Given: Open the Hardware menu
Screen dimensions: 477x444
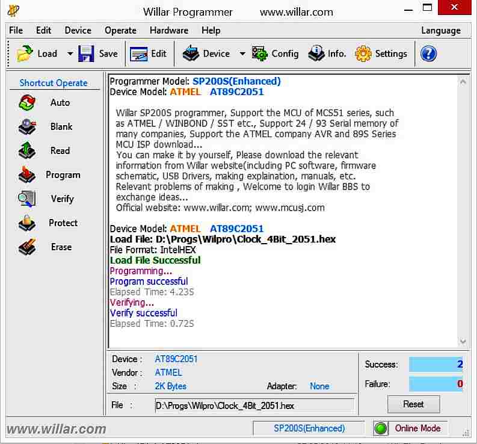Looking at the screenshot, I should [169, 31].
